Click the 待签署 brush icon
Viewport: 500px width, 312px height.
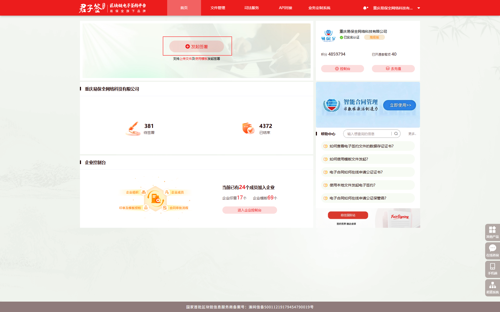pyautogui.click(x=133, y=128)
